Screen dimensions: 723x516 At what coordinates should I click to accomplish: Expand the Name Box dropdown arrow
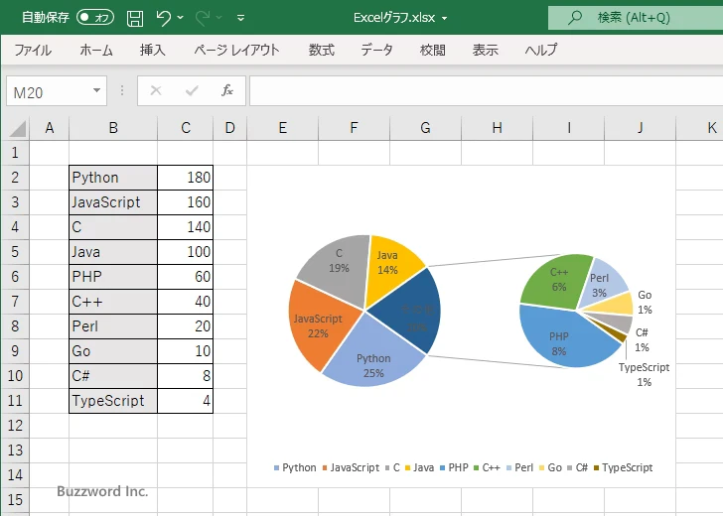(97, 90)
